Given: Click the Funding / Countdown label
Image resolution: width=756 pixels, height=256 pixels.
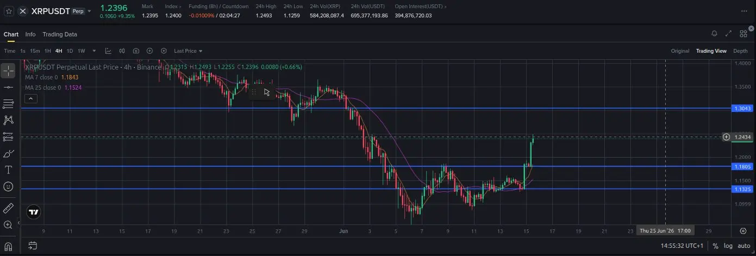Looking at the screenshot, I should pyautogui.click(x=218, y=7).
